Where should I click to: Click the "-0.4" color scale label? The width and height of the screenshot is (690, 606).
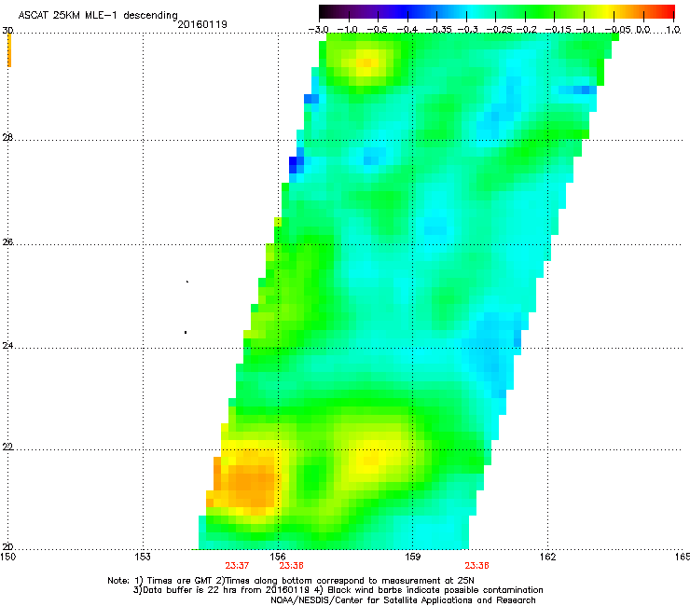coord(407,30)
